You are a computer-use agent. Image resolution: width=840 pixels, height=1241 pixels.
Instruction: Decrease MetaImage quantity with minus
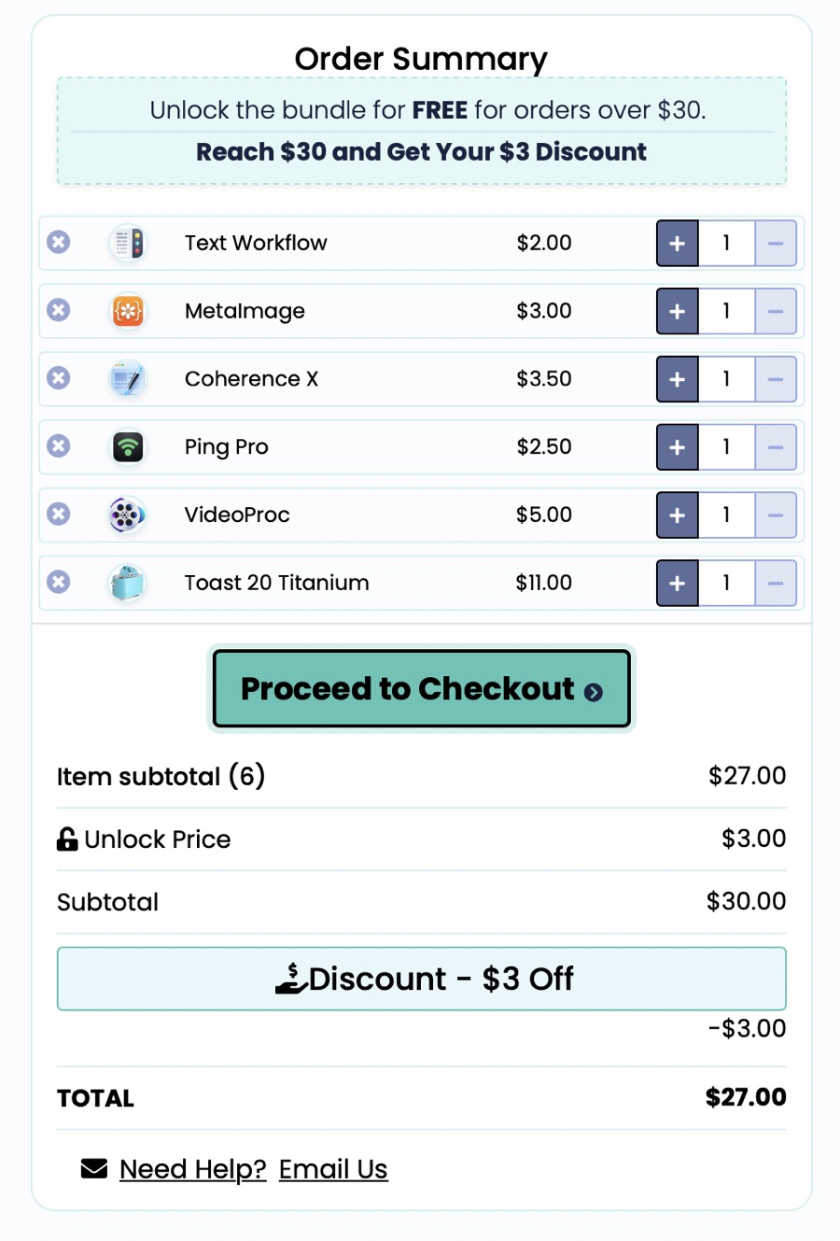tap(776, 312)
